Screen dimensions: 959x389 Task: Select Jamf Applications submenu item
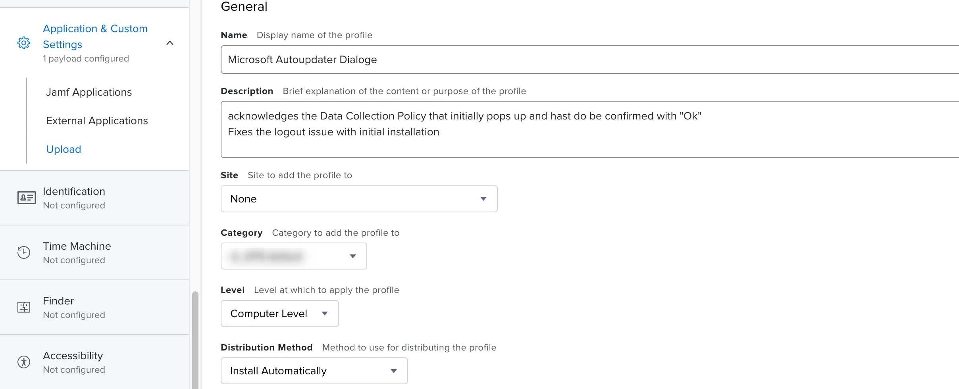click(89, 92)
